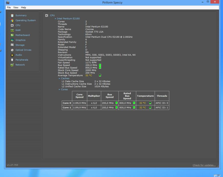Click the Audio speaker icon

[12, 55]
